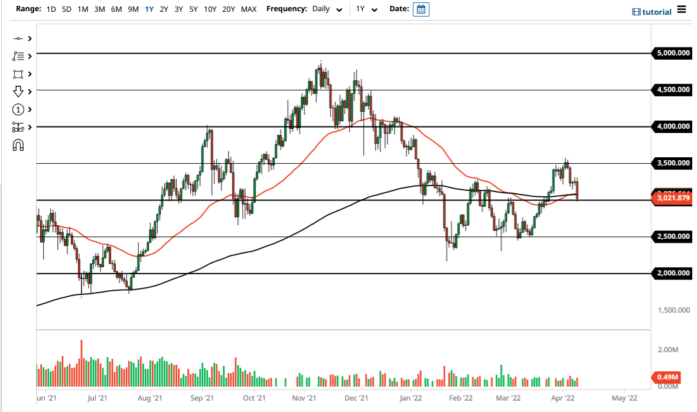
Task: Click the 3M range button
Action: point(98,9)
